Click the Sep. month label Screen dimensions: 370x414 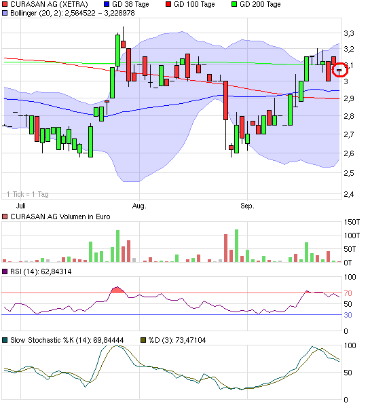(248, 206)
